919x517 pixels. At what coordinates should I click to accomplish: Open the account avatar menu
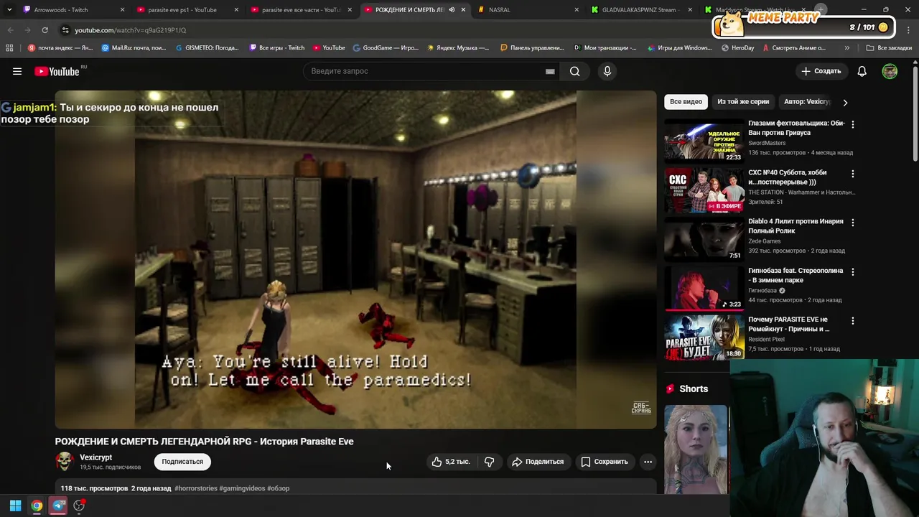[x=890, y=71]
